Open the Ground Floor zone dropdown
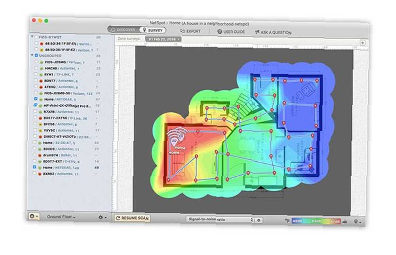 coord(61,217)
